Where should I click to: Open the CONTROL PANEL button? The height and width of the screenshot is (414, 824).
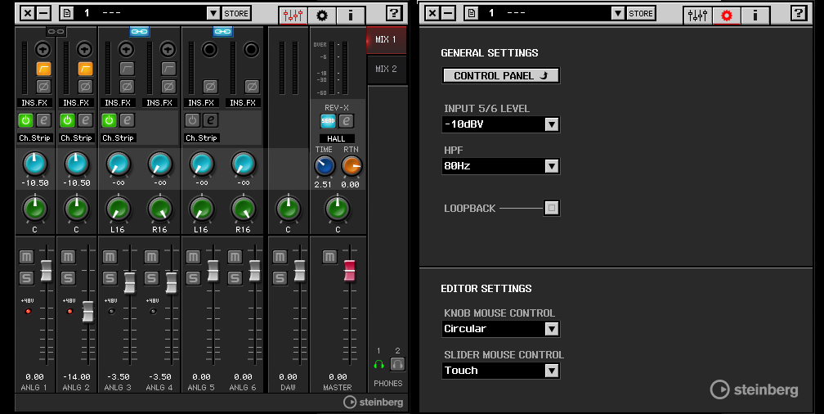[x=501, y=76]
